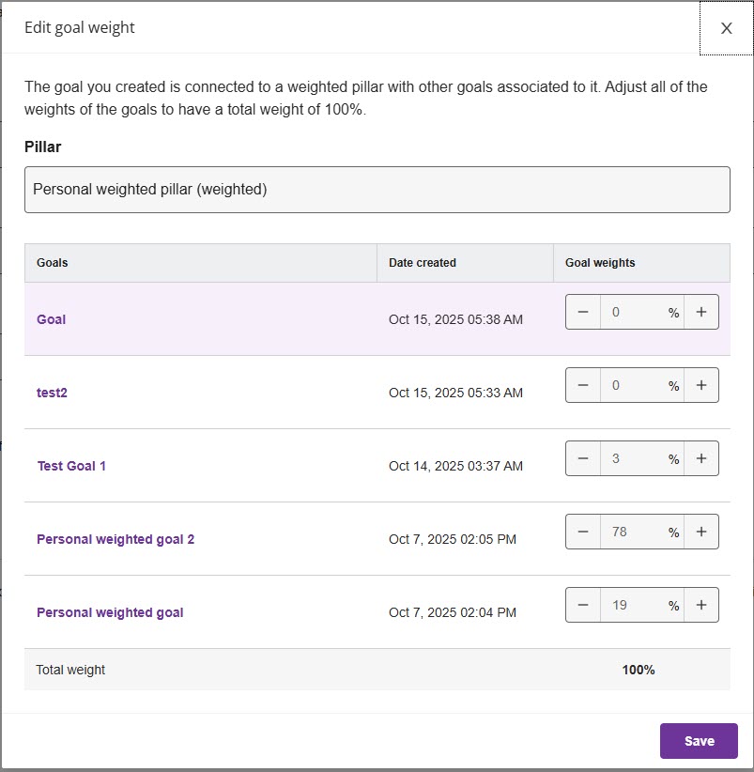Open the Test Goal 1 link
The width and height of the screenshot is (754, 772).
[x=71, y=466]
